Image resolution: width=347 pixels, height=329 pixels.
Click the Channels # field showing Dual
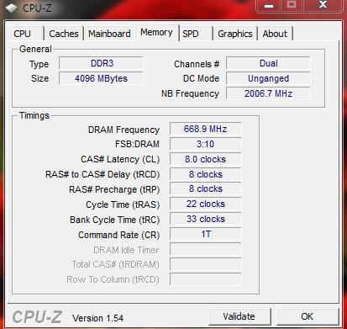click(x=268, y=63)
